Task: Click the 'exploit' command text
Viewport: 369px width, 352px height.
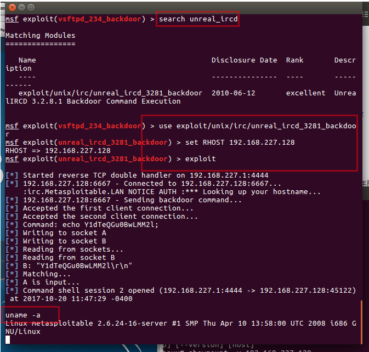Action: [200, 159]
